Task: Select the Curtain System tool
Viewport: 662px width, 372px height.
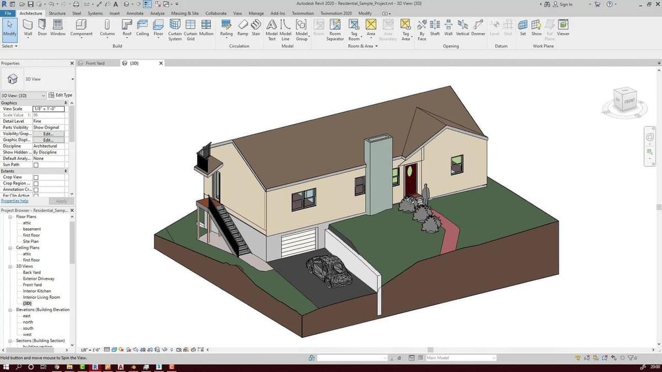Action: point(175,30)
